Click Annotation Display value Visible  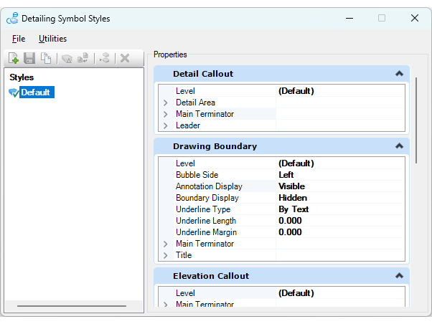pyautogui.click(x=340, y=186)
